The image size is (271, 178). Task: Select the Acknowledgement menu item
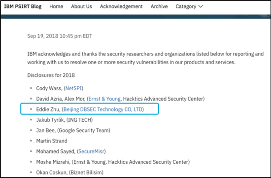(x=121, y=6)
